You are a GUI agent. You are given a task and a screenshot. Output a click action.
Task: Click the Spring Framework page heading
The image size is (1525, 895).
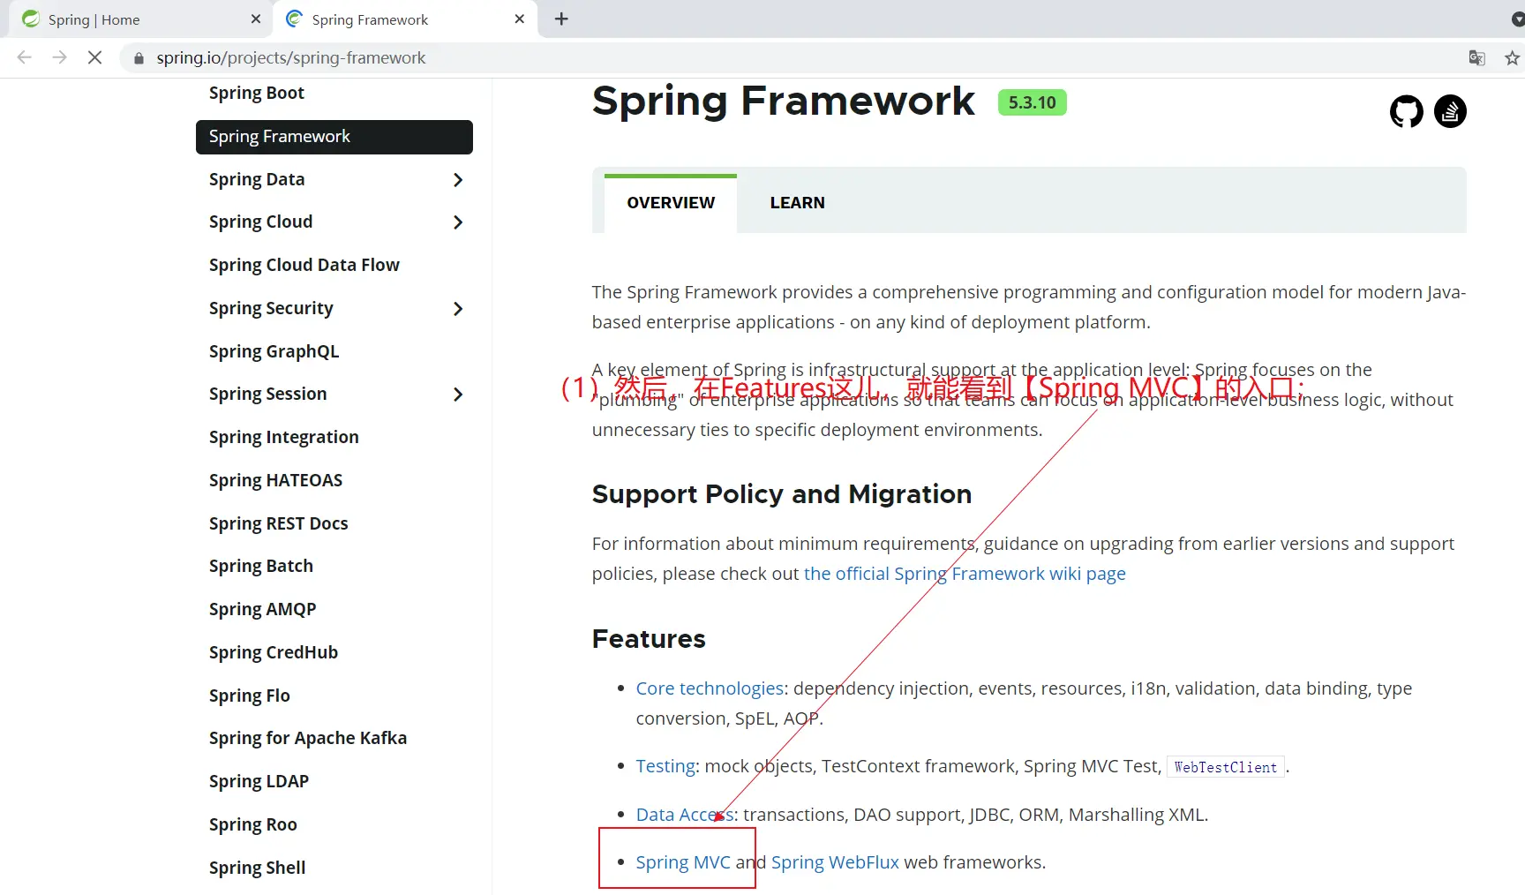783,102
